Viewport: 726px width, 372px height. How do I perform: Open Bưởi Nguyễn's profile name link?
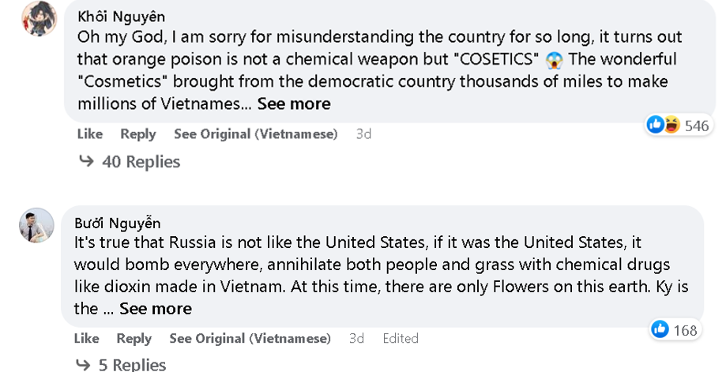tap(117, 223)
